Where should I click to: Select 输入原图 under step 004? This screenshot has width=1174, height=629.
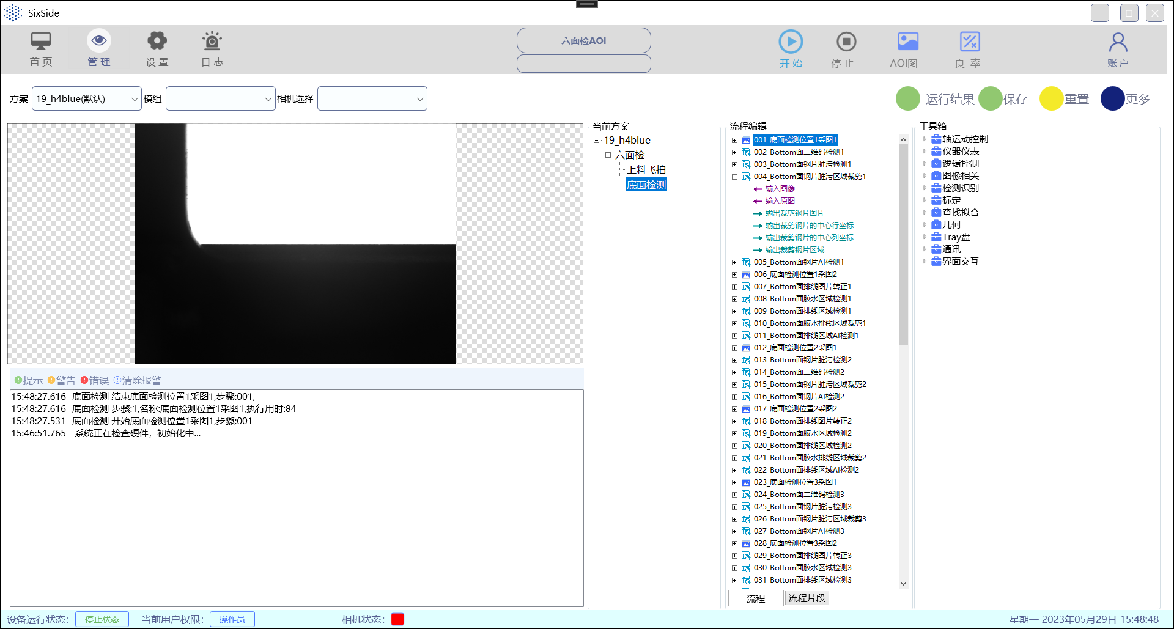780,201
